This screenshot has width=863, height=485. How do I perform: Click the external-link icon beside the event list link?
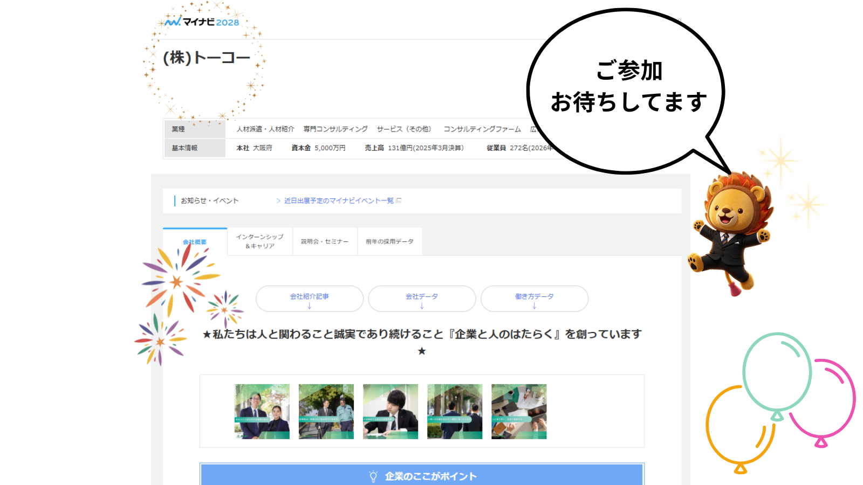[x=399, y=200]
